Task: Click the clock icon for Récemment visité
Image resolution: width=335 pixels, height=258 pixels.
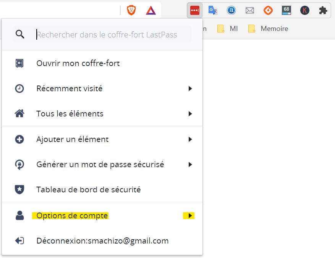Action: click(19, 89)
